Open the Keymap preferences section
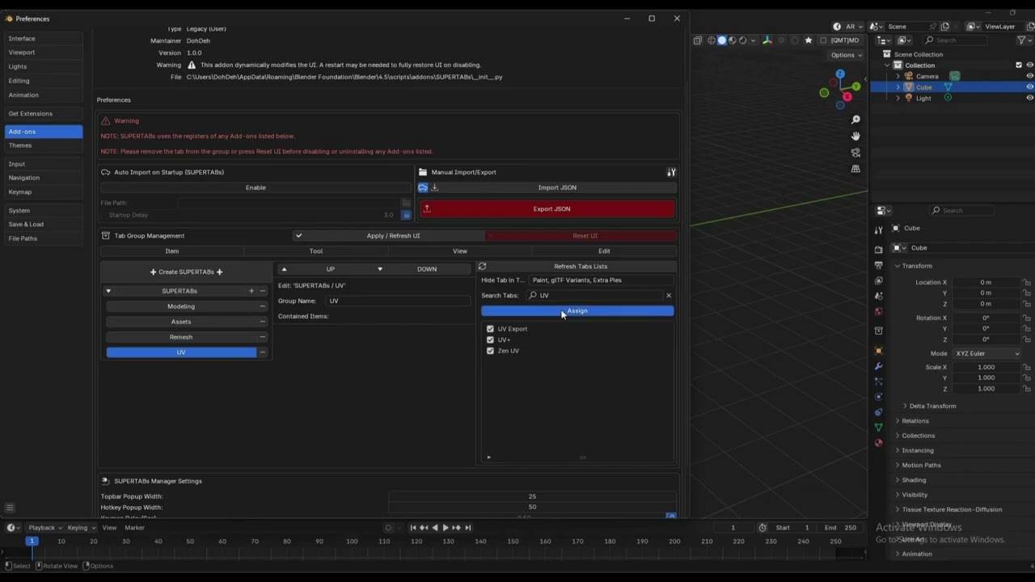This screenshot has height=582, width=1035. pos(44,192)
